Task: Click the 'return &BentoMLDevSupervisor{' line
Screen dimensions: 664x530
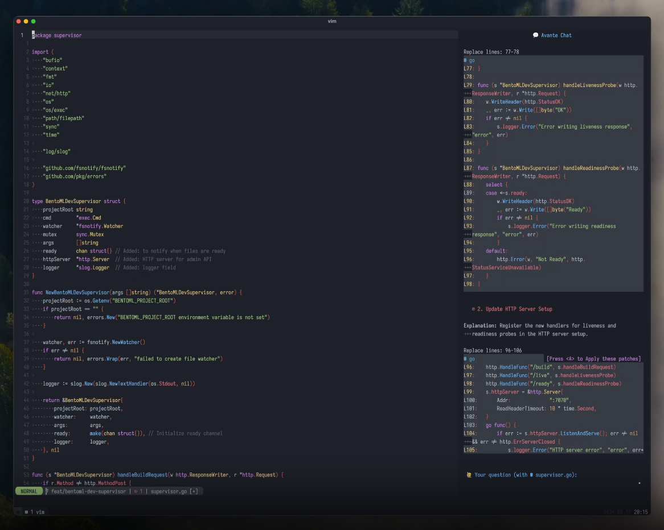Action: [x=83, y=400]
